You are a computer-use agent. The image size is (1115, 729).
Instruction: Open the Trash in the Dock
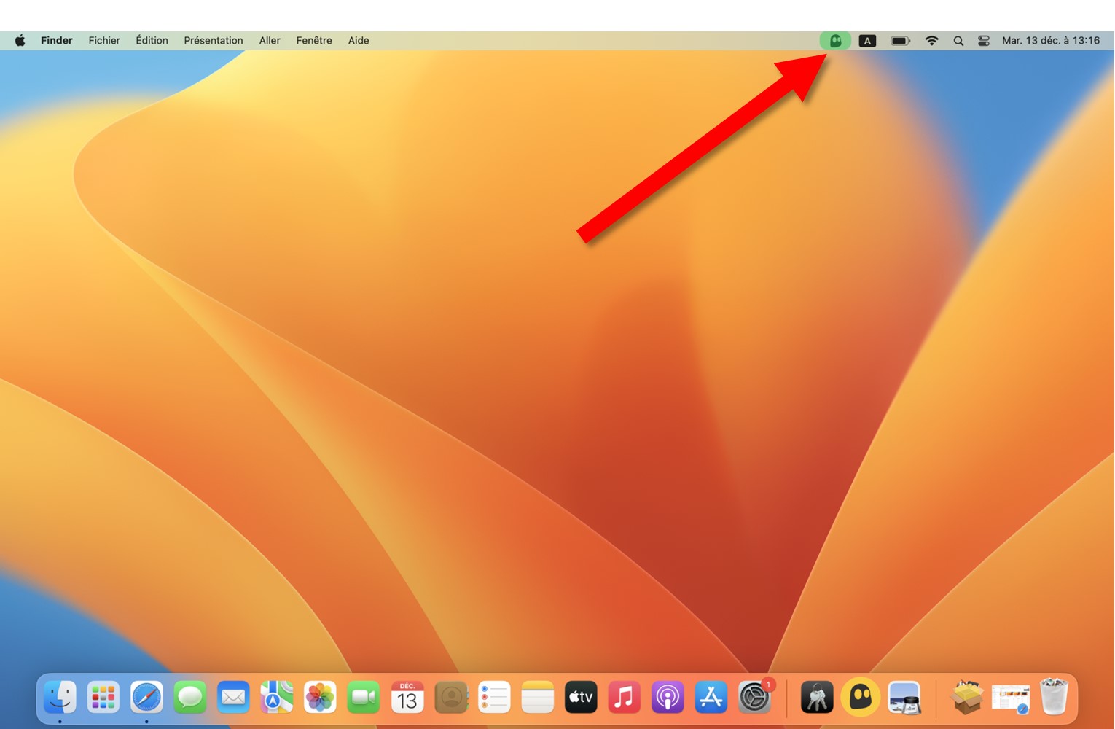(x=1054, y=697)
